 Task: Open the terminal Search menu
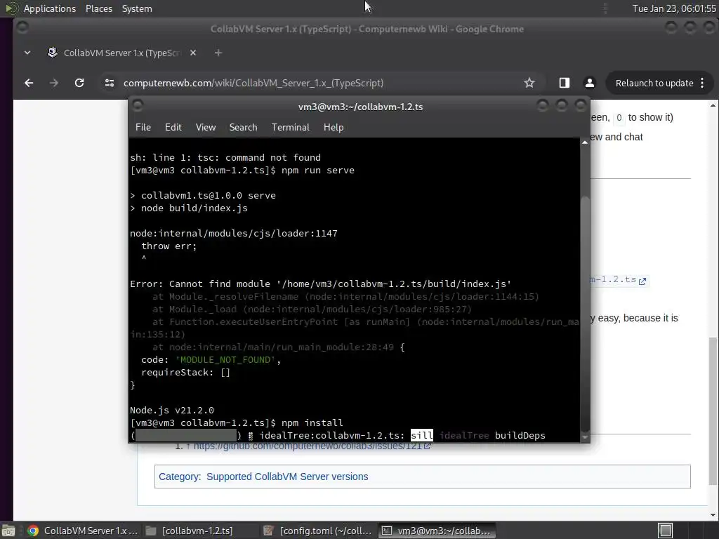click(x=243, y=128)
